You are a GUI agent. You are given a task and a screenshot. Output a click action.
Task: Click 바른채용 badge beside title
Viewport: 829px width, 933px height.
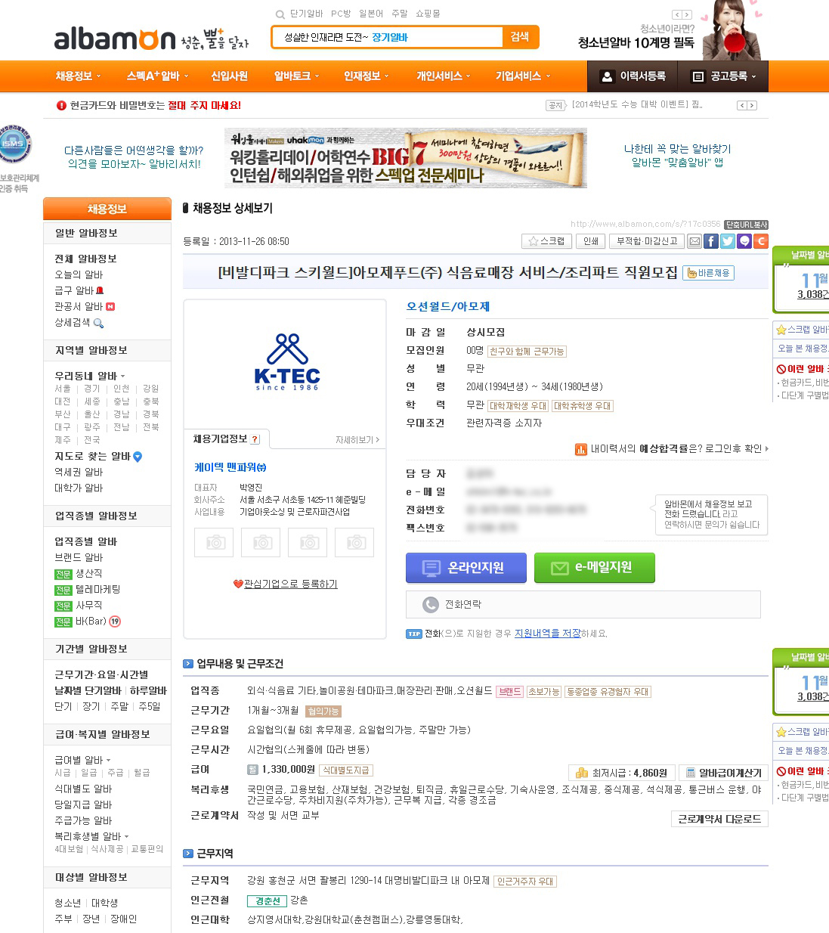pos(708,273)
